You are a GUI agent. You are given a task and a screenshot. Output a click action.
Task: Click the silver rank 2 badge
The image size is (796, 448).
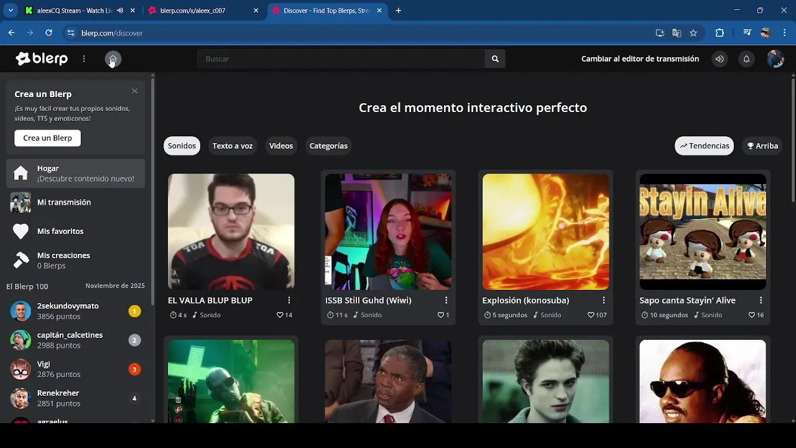(x=134, y=340)
